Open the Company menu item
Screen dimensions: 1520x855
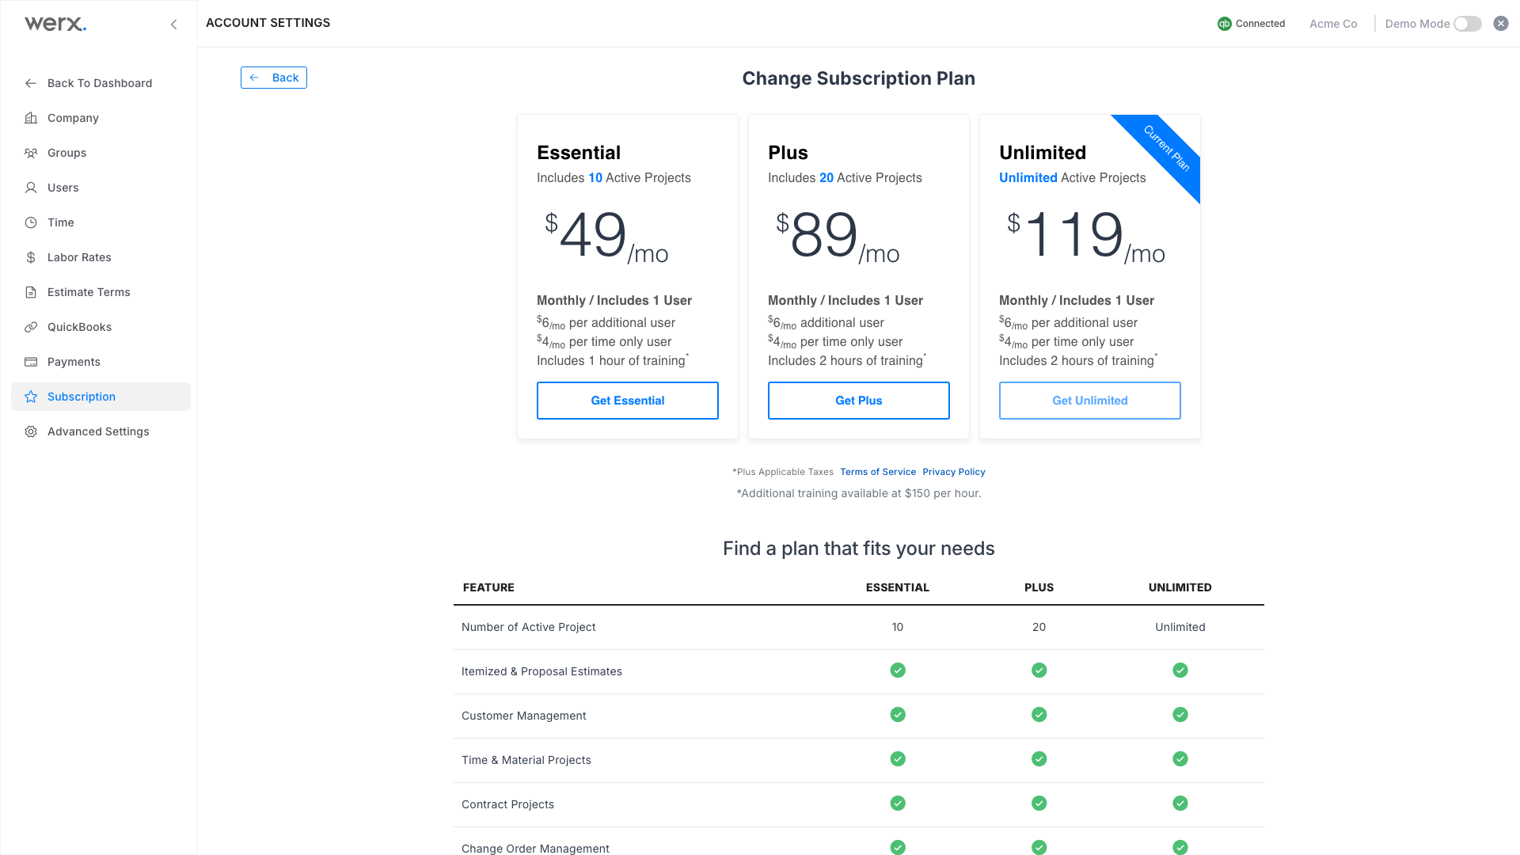click(x=101, y=118)
